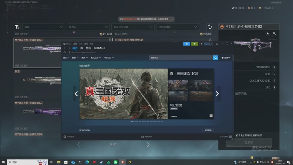The height and width of the screenshot is (165, 293).
Task: Expand the 只显示公示期 filter dropdown
Action: (133, 27)
